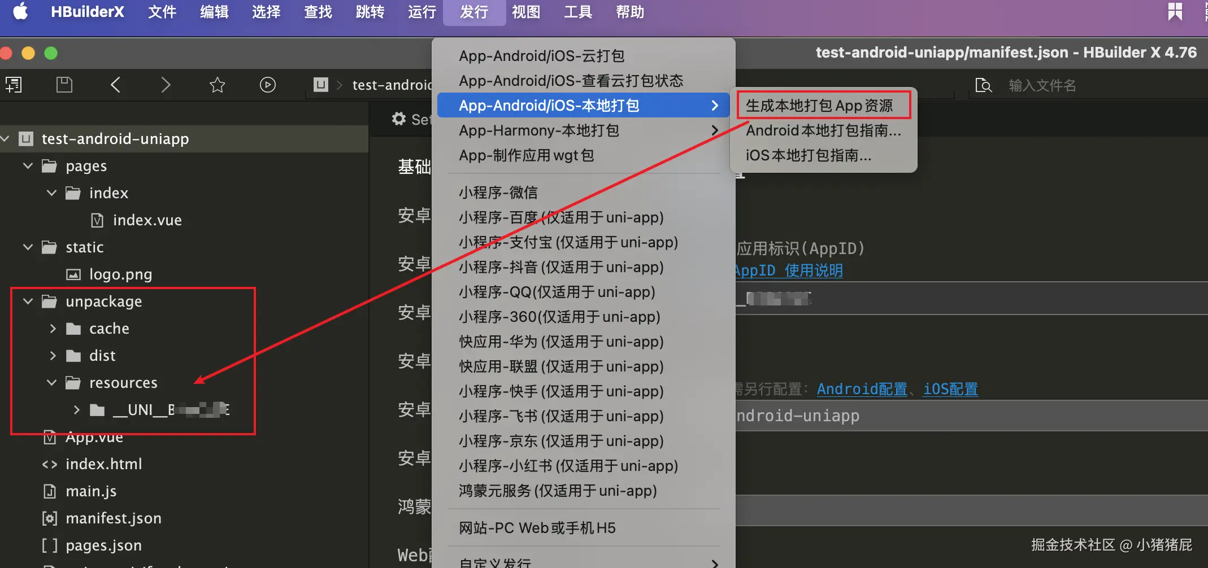
Task: Open the Apple menu
Action: (x=21, y=12)
